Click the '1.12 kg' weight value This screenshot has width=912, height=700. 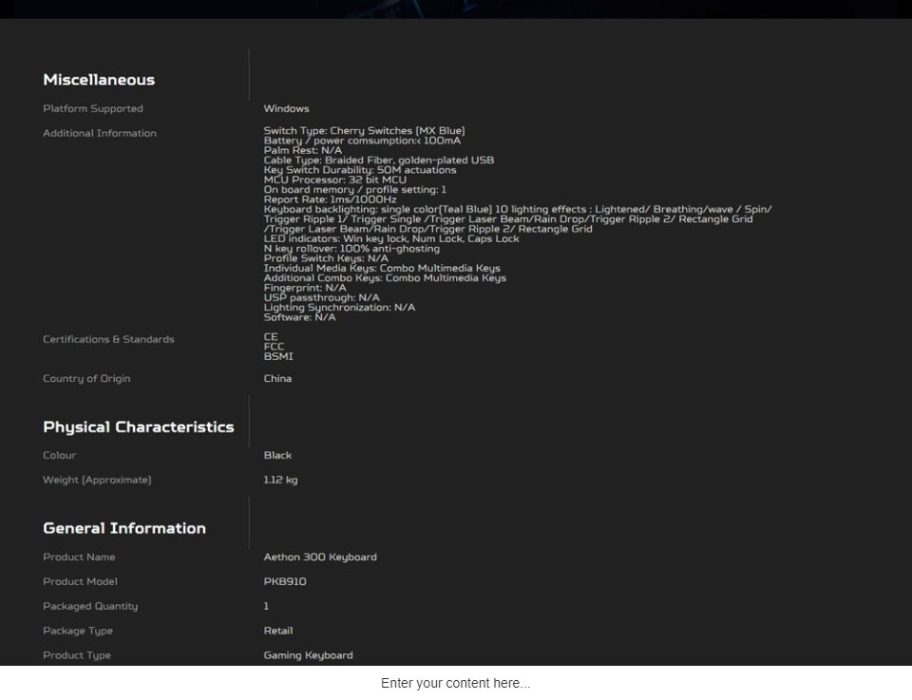tap(280, 480)
